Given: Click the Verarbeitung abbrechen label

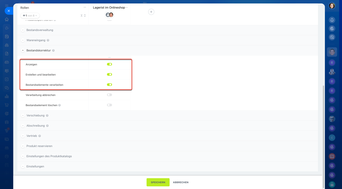Looking at the screenshot, I should [x=41, y=95].
